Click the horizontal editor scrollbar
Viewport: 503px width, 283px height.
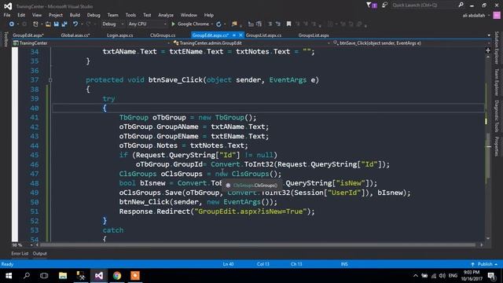[x=258, y=244]
